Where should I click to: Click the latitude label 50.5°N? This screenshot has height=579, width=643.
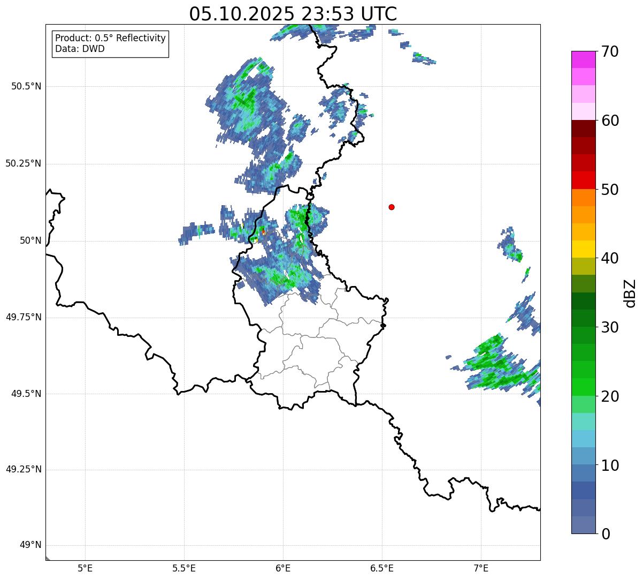26,86
